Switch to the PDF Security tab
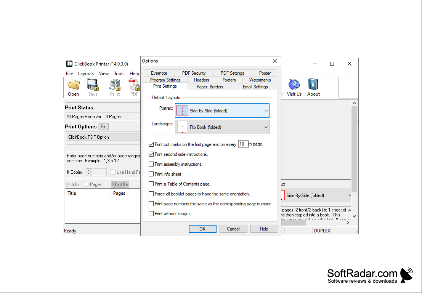The image size is (422, 293). click(194, 73)
